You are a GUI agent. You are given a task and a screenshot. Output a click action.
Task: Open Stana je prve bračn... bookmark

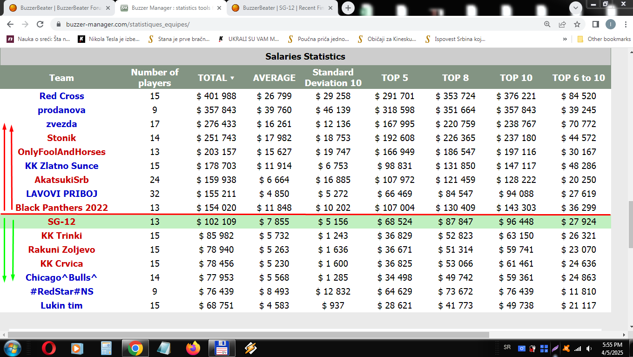179,39
